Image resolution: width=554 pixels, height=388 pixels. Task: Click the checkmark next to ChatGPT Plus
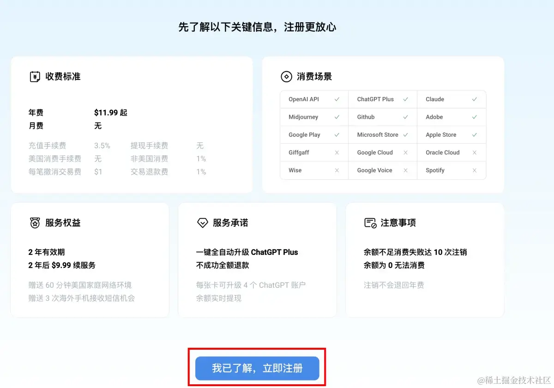[x=405, y=99]
